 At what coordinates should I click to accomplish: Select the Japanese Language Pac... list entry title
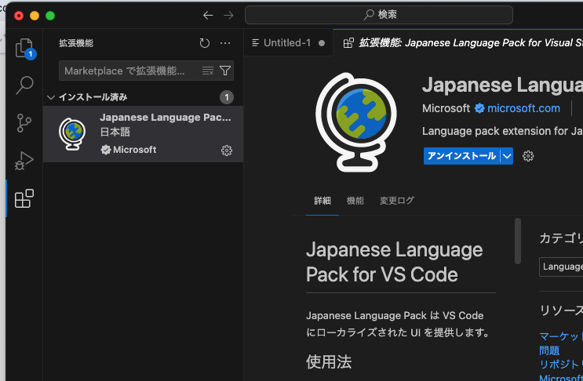click(x=166, y=118)
